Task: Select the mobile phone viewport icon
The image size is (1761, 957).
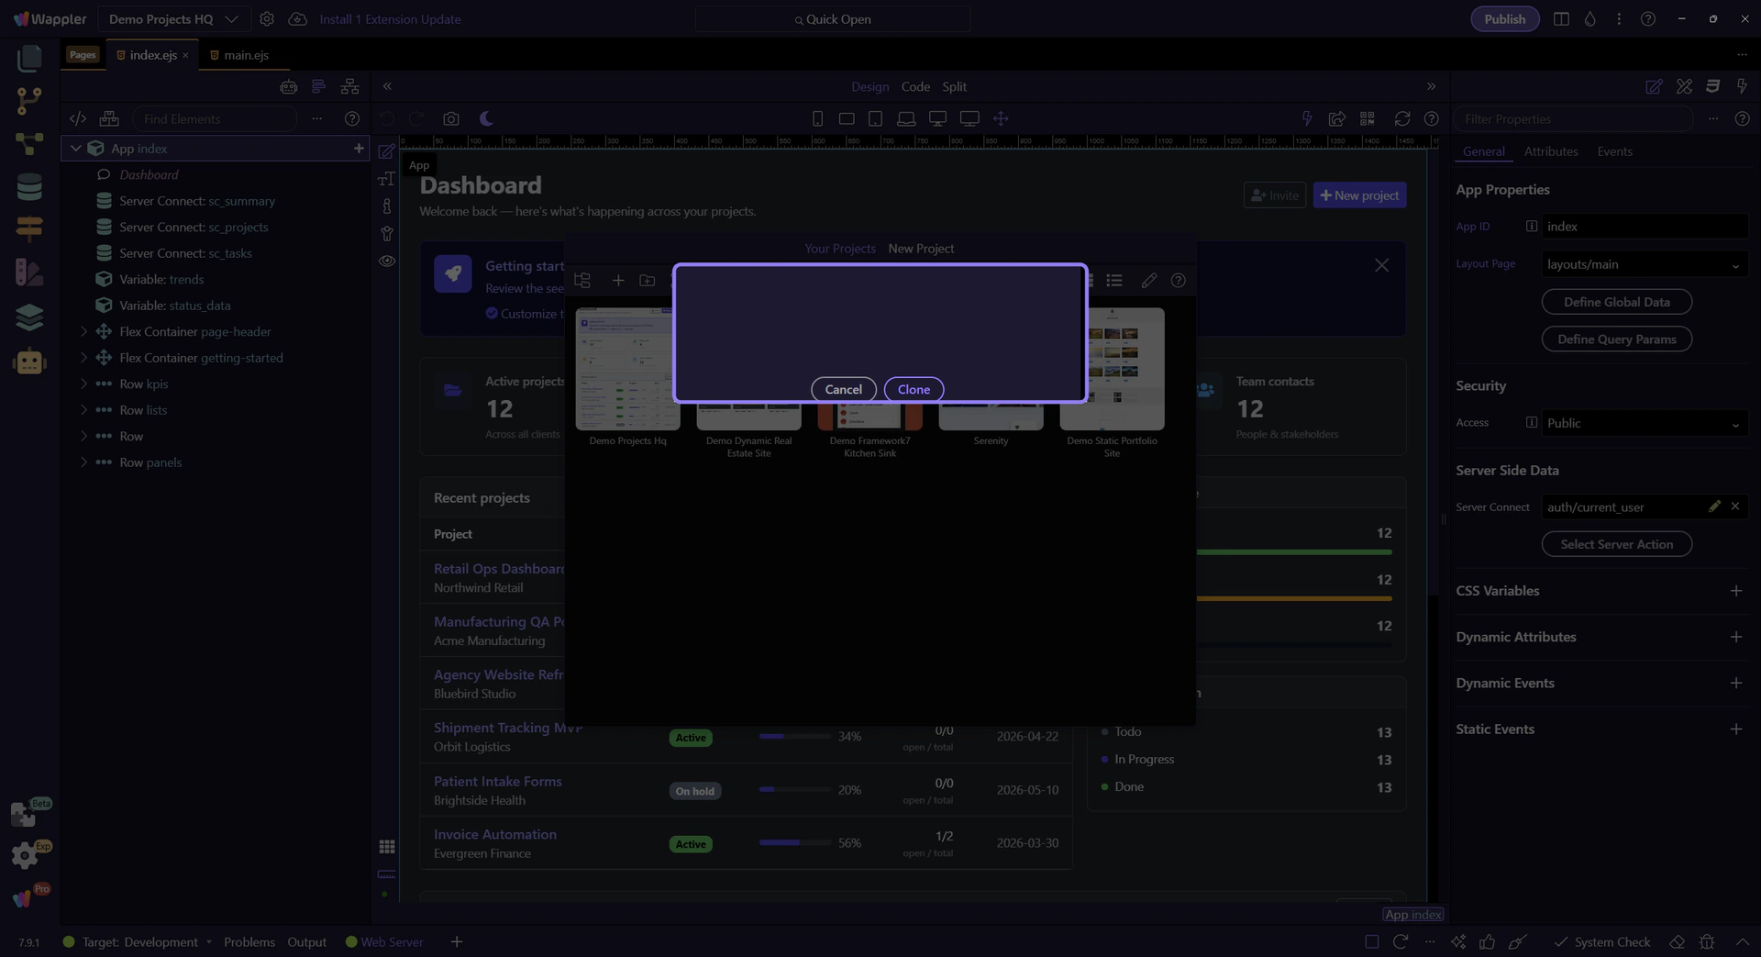Action: [x=817, y=119]
